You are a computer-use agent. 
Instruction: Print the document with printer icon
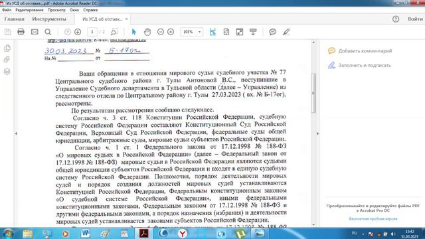coord(21,32)
